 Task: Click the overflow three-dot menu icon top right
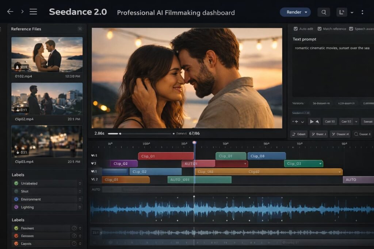(x=362, y=12)
